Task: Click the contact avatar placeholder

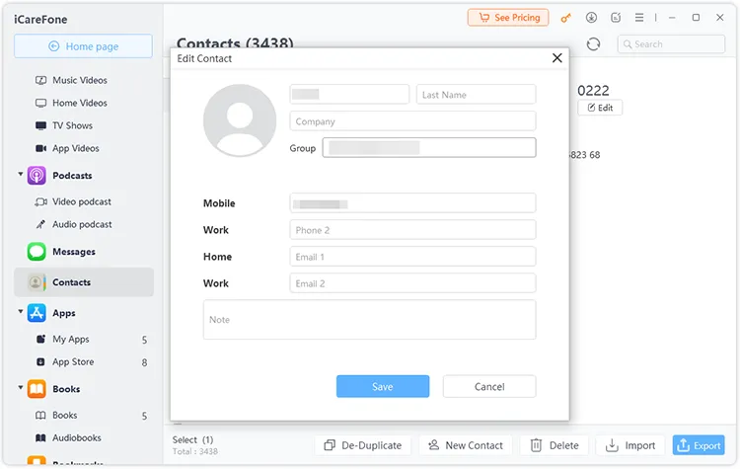Action: pyautogui.click(x=240, y=120)
